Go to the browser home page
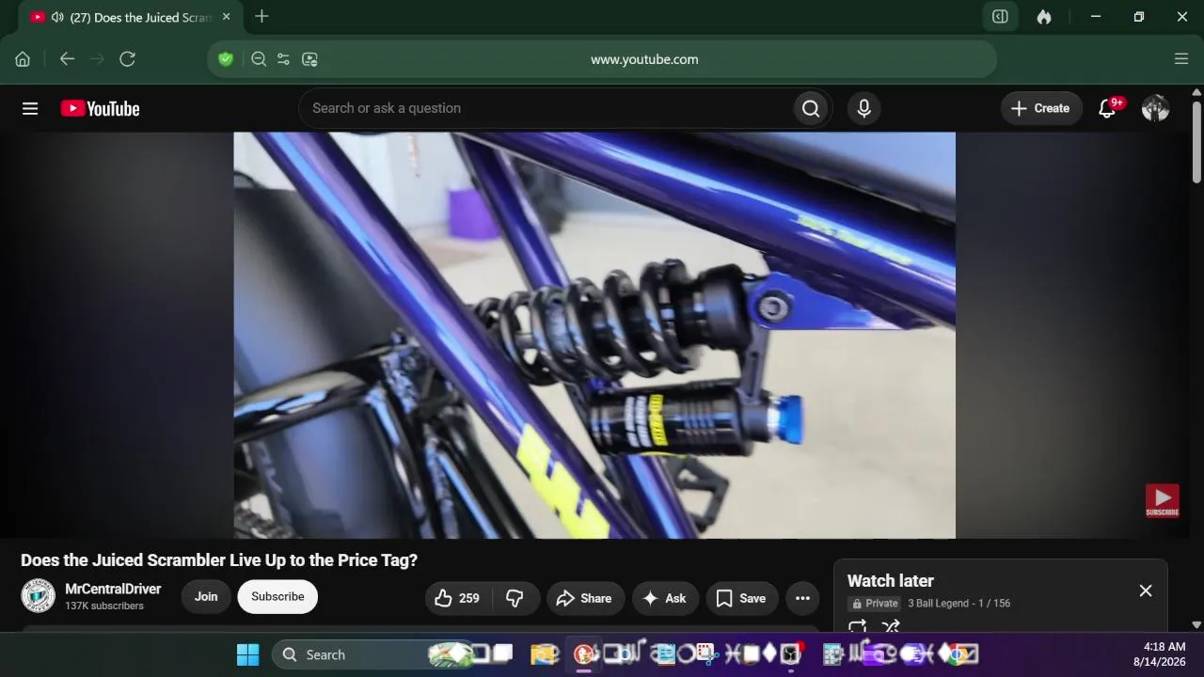The width and height of the screenshot is (1204, 677). [x=23, y=59]
